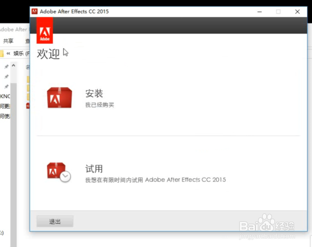Open the 共享 tab in File Explorer
The image size is (312, 247).
(8, 41)
